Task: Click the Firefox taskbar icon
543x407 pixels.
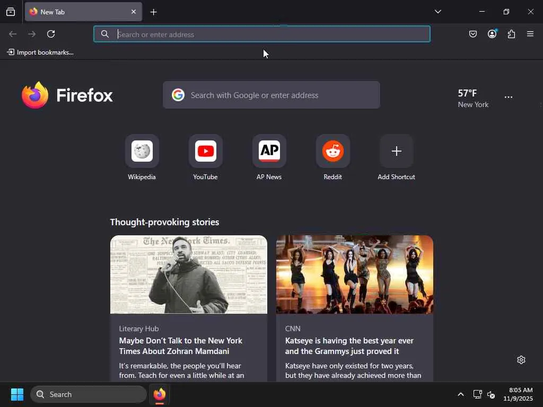Action: click(x=159, y=394)
